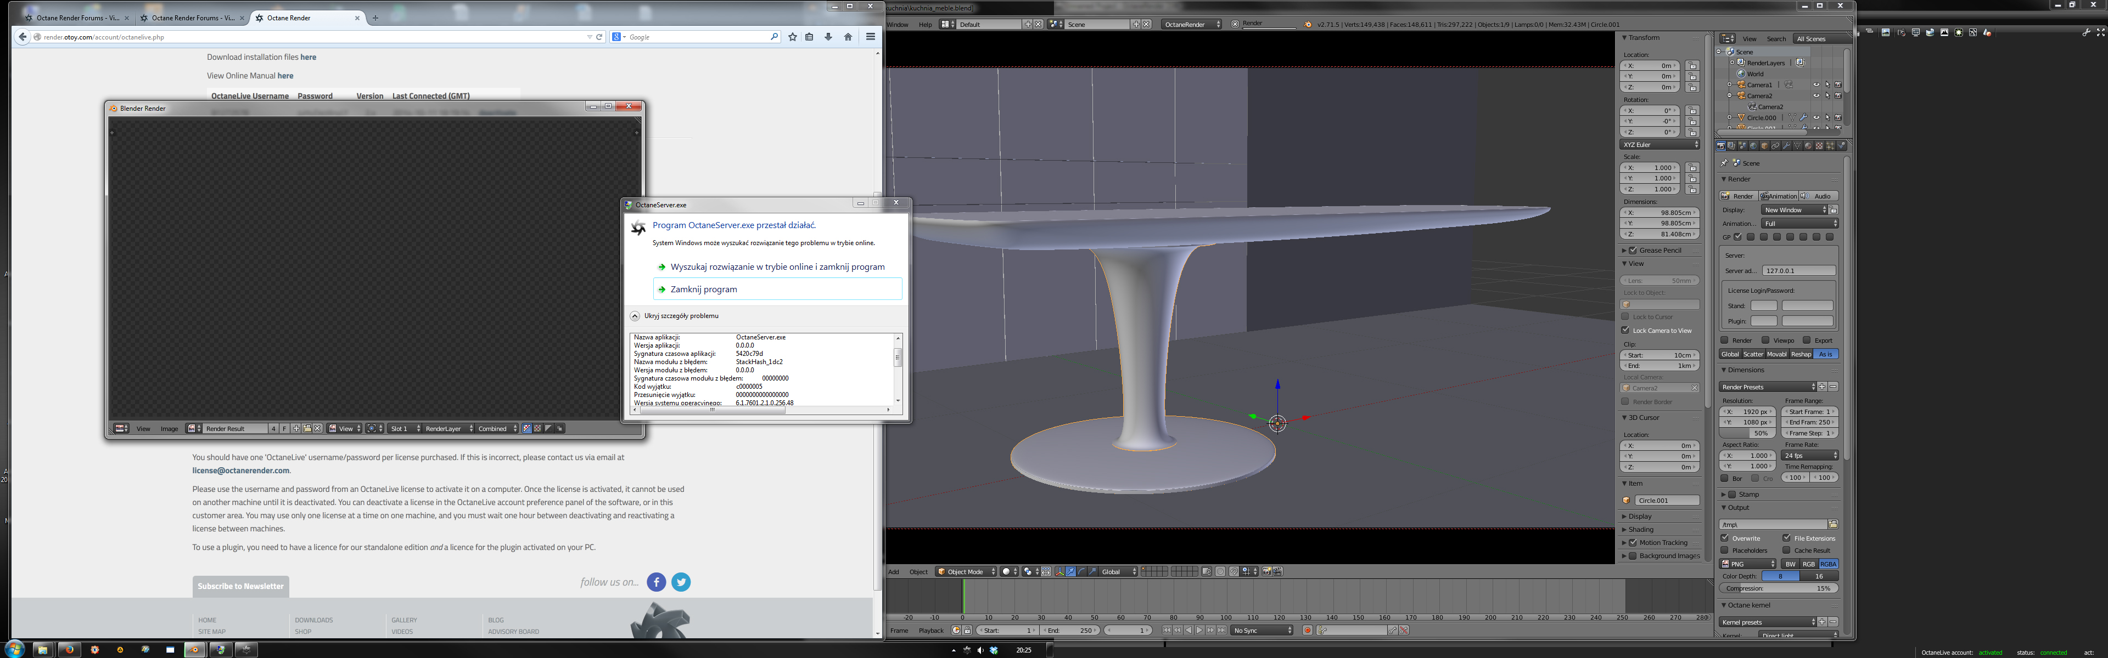
Task: Expand the Display panel in properties sidebar
Action: [x=1639, y=516]
